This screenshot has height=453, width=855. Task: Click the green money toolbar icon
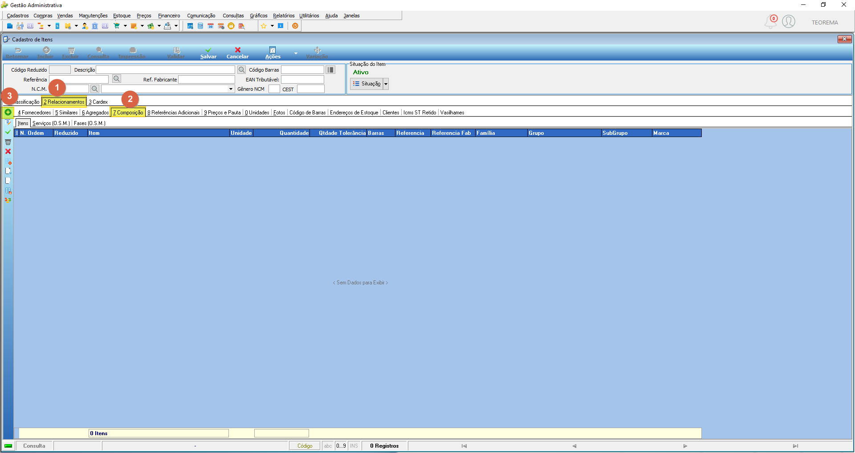[151, 26]
